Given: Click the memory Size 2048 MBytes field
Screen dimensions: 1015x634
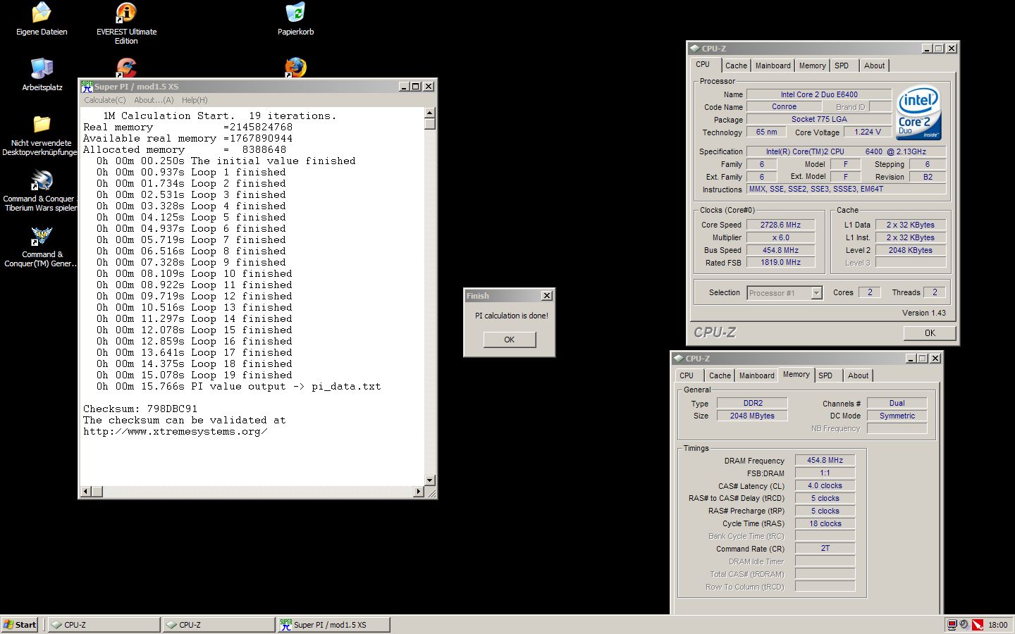Looking at the screenshot, I should pyautogui.click(x=752, y=416).
